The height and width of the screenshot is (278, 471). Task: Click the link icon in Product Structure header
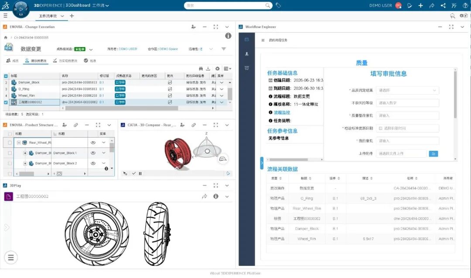(x=76, y=125)
